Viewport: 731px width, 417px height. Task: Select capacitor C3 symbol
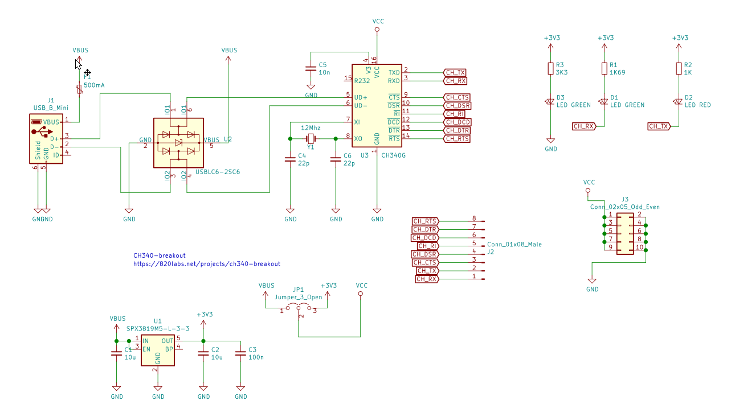[240, 353]
